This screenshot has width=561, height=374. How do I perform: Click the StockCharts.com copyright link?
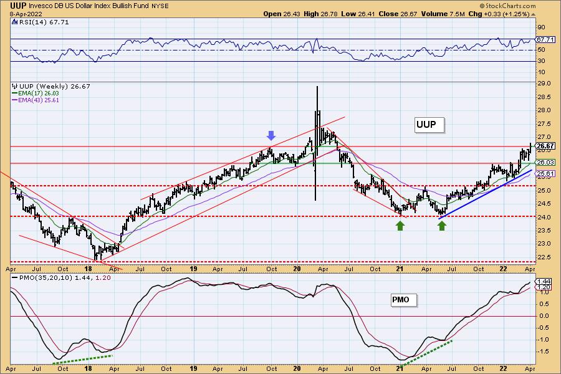[x=507, y=6]
